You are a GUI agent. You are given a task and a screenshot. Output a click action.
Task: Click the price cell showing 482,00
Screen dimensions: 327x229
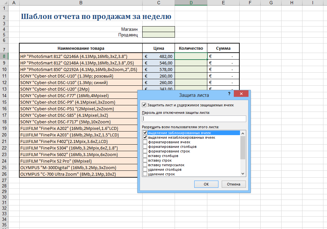[x=159, y=56]
